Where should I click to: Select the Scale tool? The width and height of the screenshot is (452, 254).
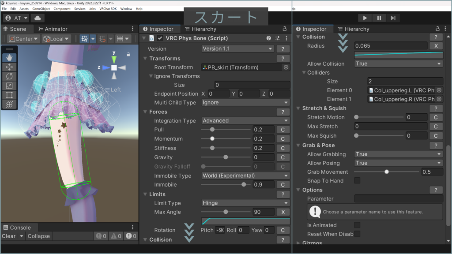[x=9, y=86]
